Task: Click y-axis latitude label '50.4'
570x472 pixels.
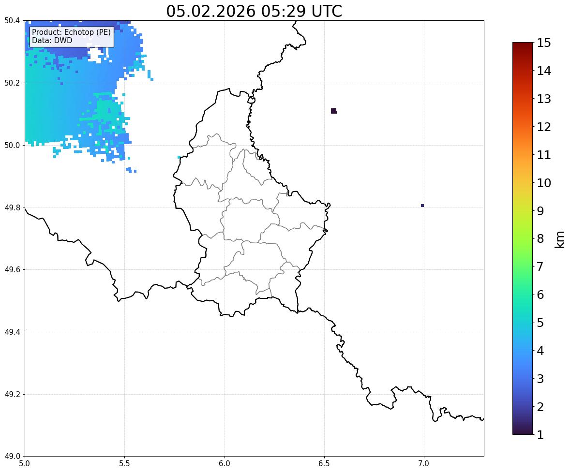Action: (x=12, y=21)
